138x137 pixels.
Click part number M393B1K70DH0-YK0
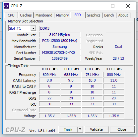[60, 52]
